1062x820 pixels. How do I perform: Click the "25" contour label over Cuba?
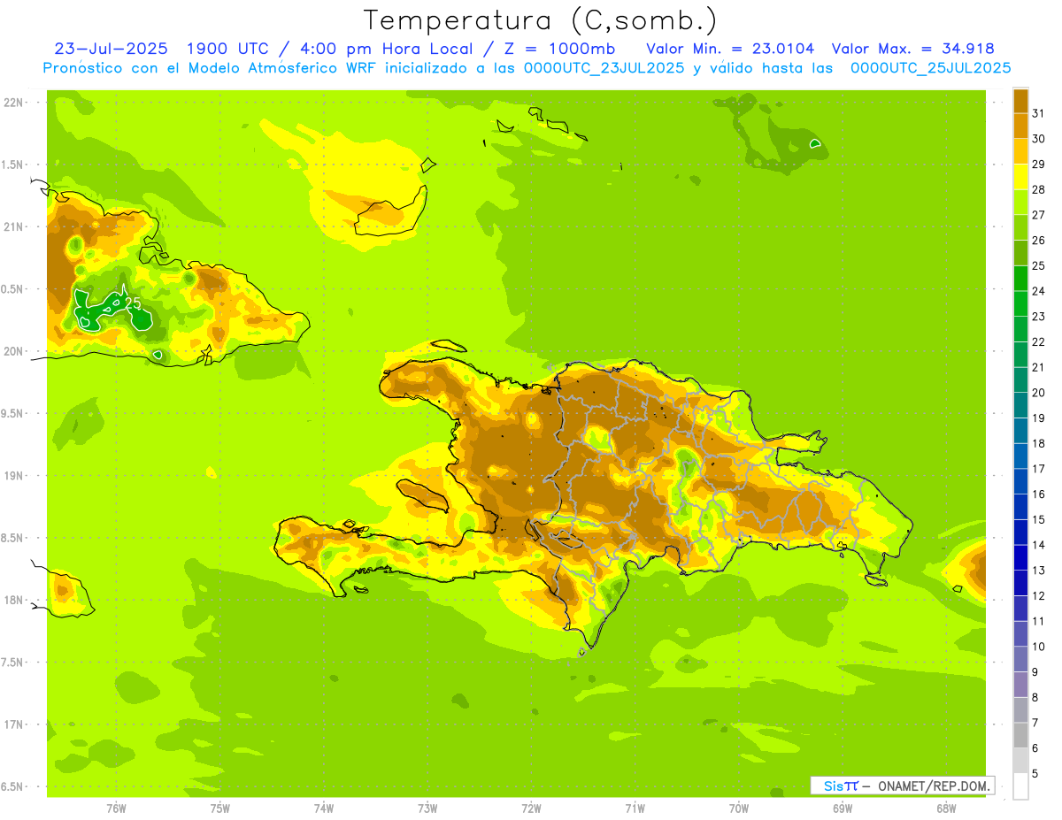tap(134, 303)
